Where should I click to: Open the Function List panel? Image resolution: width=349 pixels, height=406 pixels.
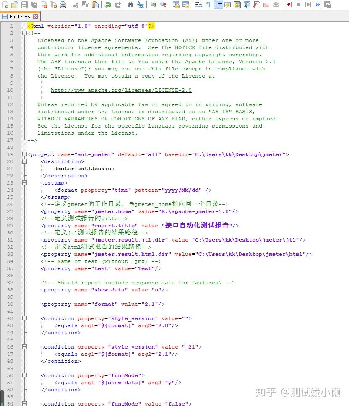pyautogui.click(x=257, y=4)
